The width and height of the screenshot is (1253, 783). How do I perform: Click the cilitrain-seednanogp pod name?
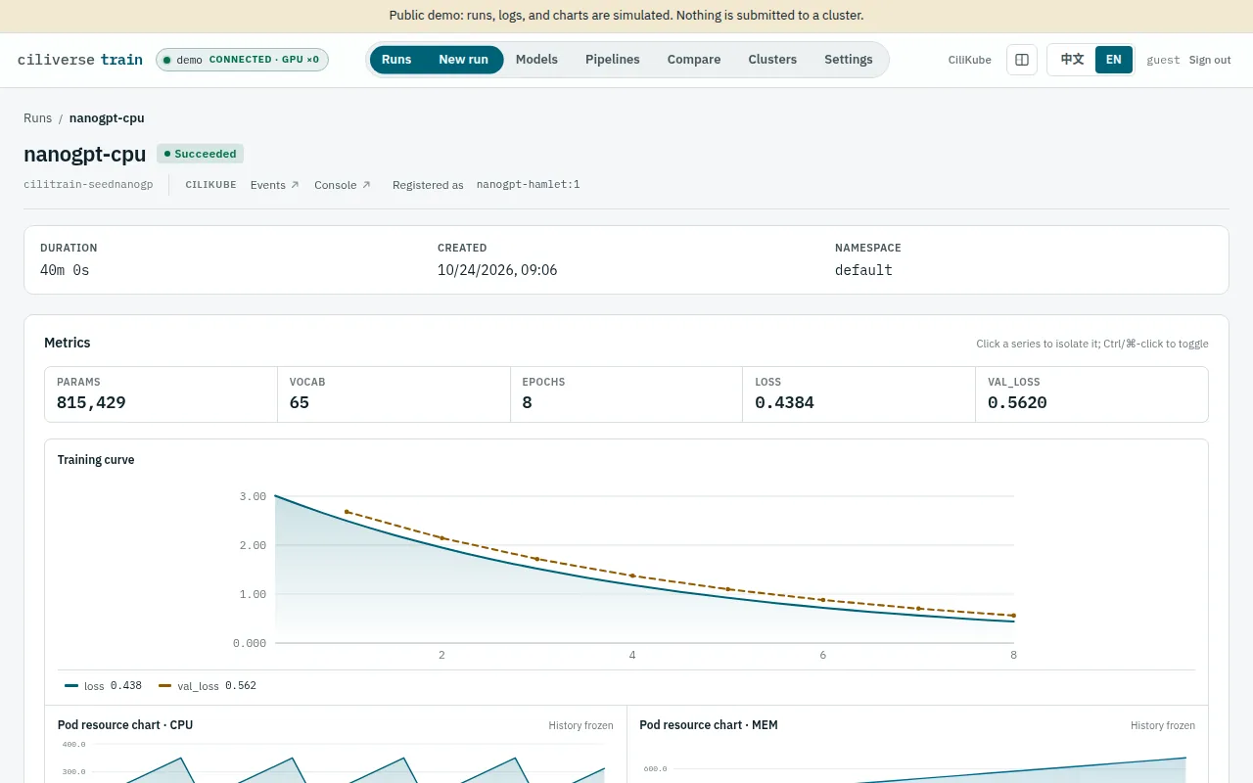88,185
